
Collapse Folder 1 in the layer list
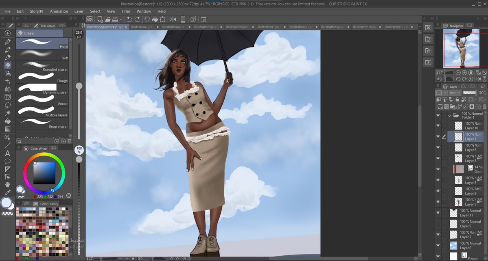click(449, 116)
